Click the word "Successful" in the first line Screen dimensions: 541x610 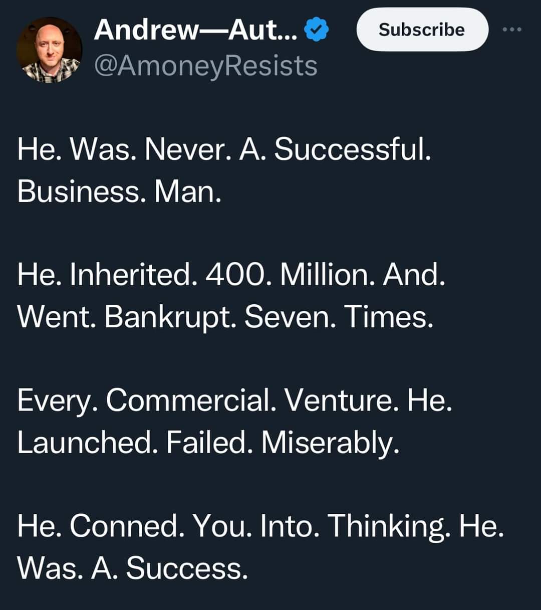click(x=353, y=149)
